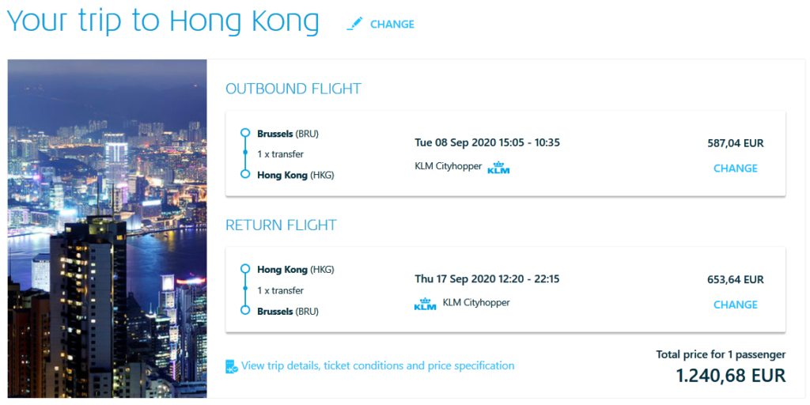810x405 pixels.
Task: Click the CHANGE link next to trip title
Action: pos(392,25)
